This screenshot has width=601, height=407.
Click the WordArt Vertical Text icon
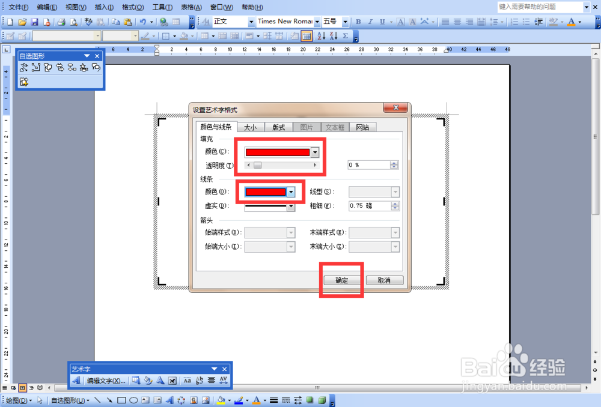point(199,381)
